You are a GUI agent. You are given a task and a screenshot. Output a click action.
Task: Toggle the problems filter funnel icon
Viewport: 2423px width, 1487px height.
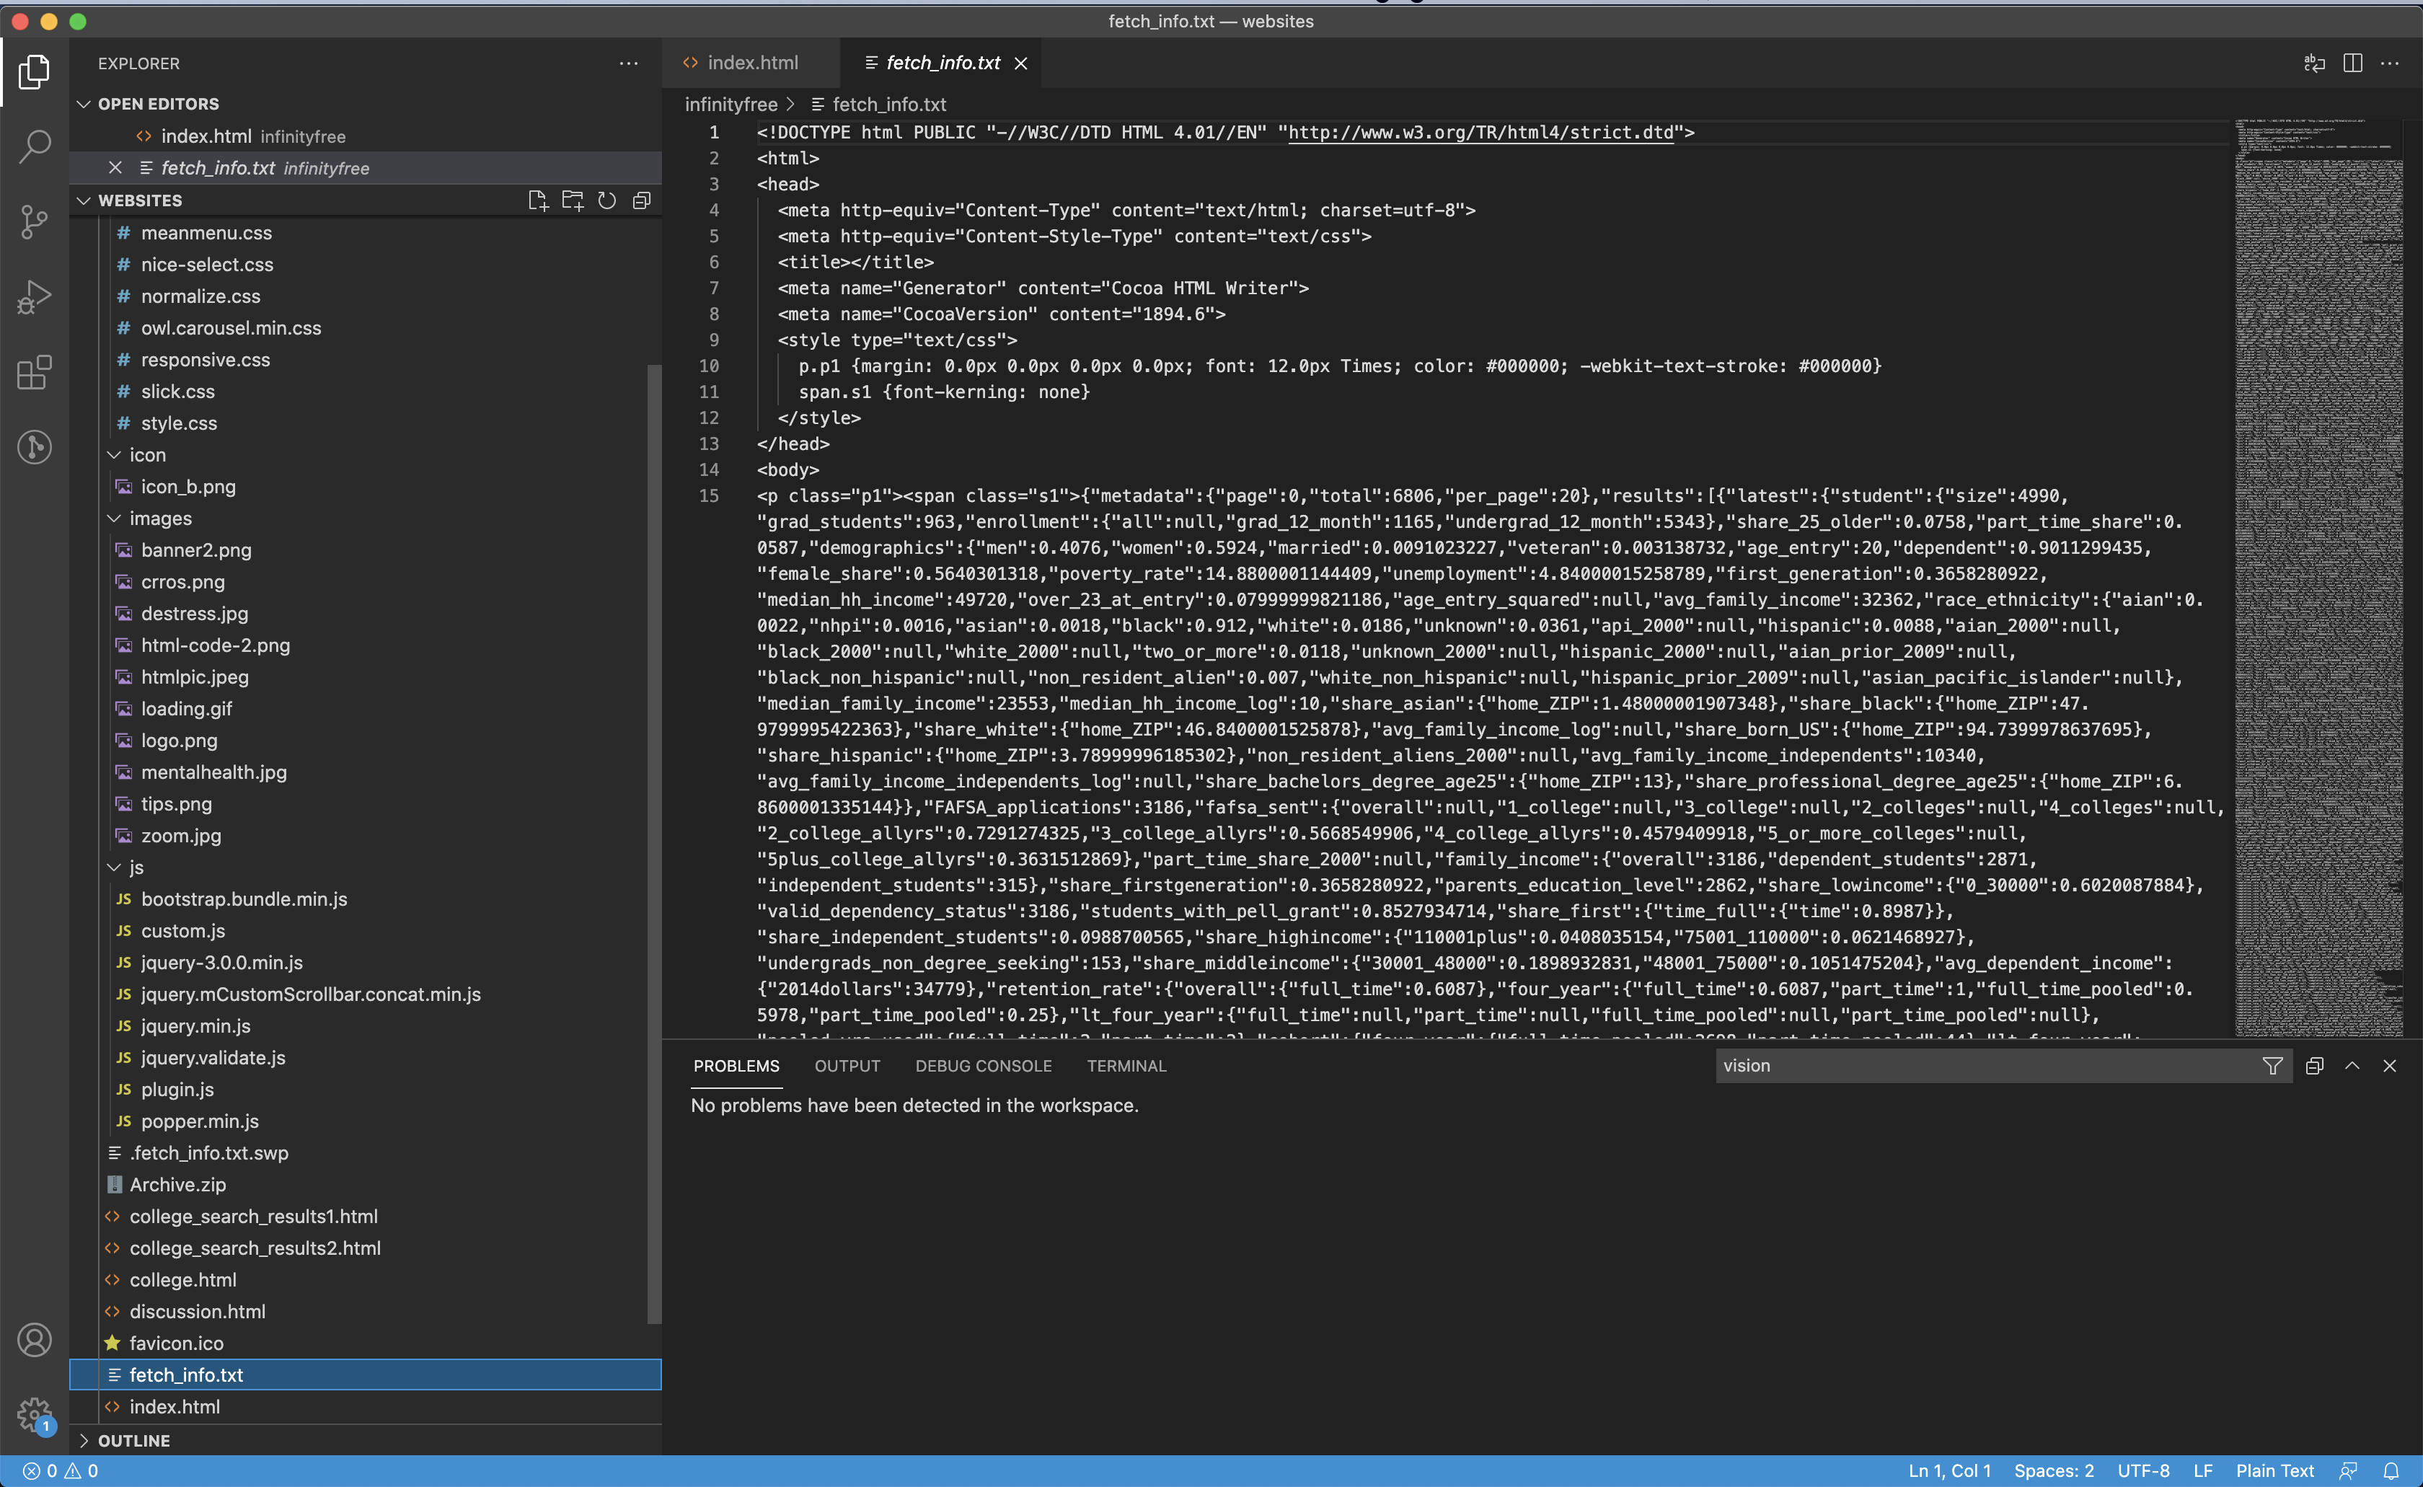(x=2272, y=1066)
